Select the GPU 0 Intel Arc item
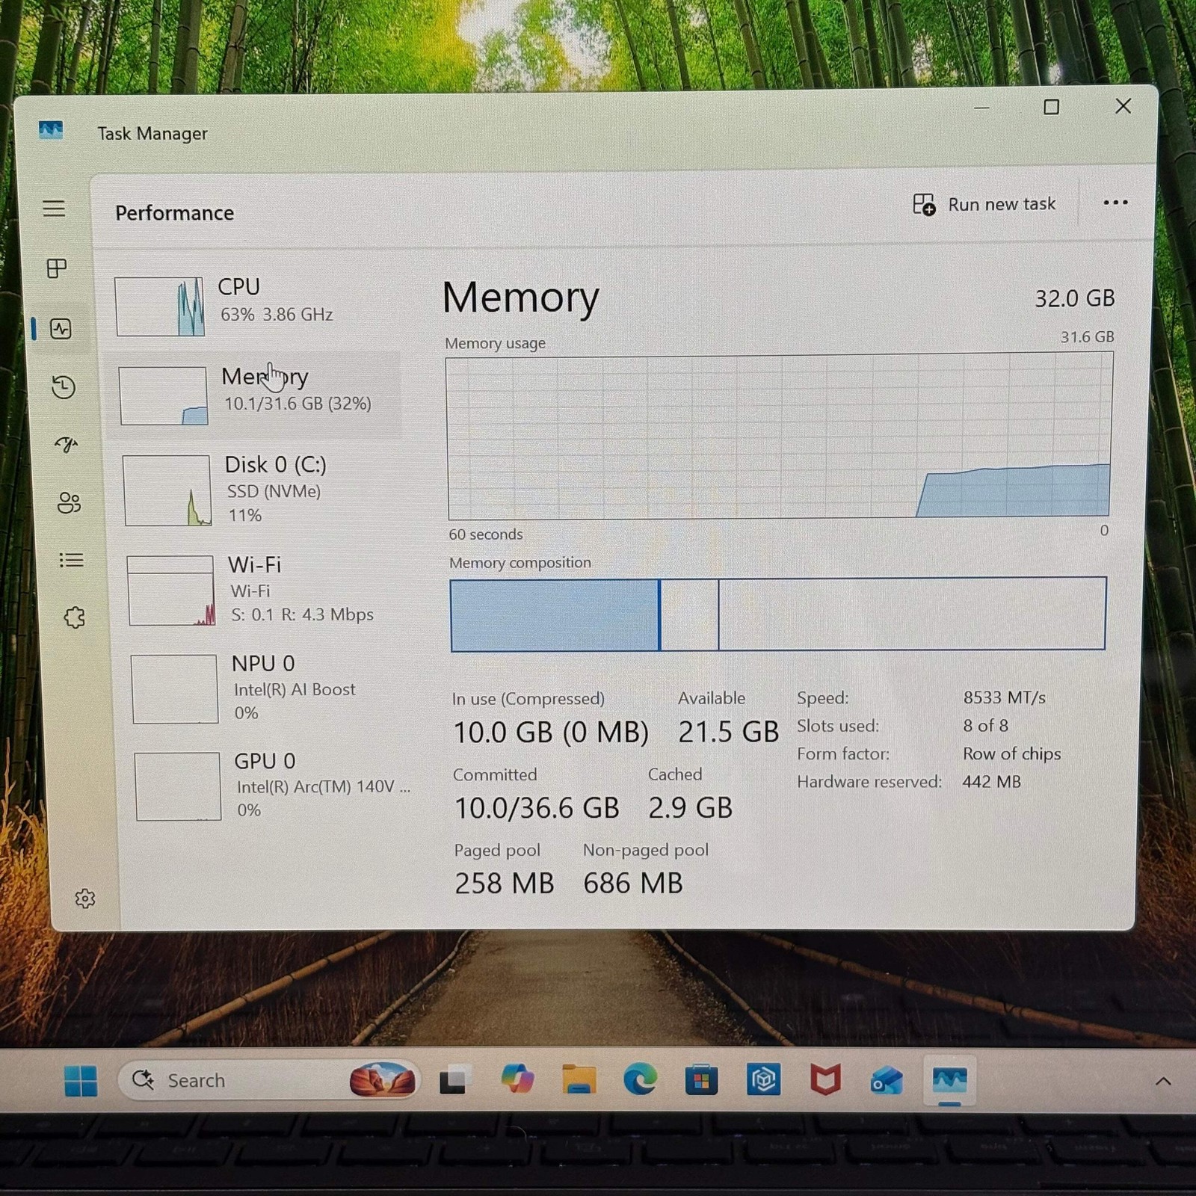This screenshot has height=1196, width=1196. pyautogui.click(x=273, y=786)
